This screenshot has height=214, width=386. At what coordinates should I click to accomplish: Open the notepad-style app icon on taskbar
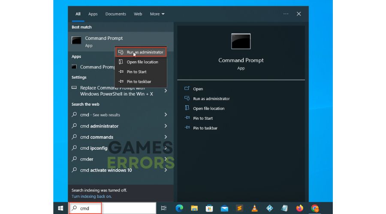click(285, 208)
